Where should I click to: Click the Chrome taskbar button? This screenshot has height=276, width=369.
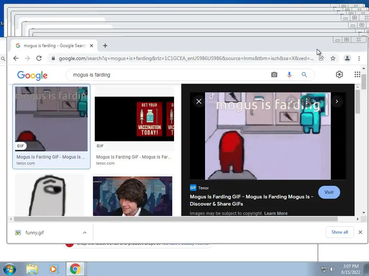[75, 269]
